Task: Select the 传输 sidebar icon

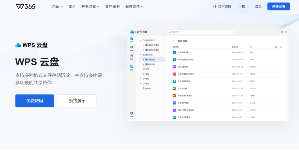Action: click(132, 48)
